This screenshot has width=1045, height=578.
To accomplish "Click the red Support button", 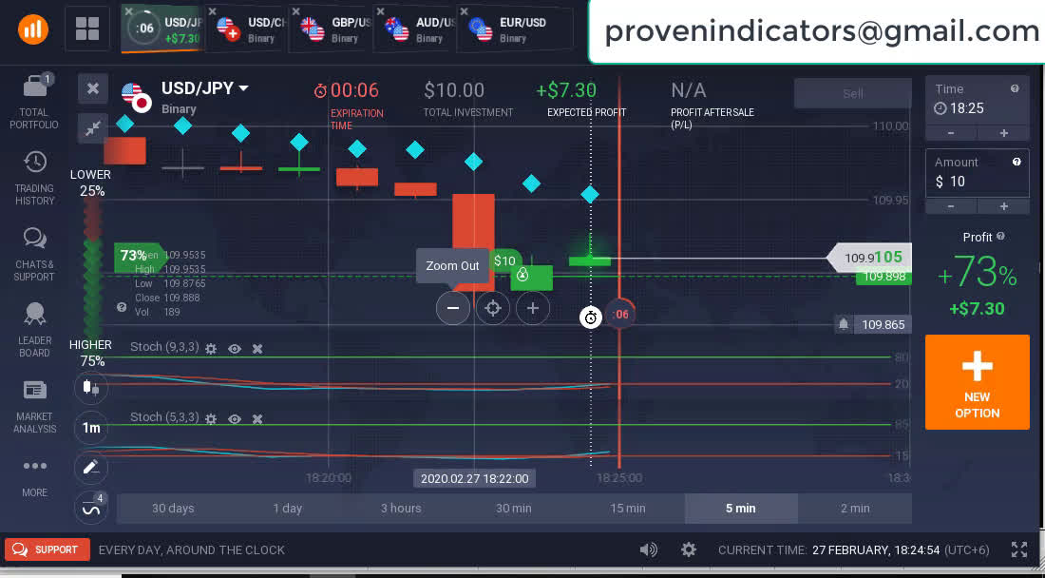I will pyautogui.click(x=47, y=549).
